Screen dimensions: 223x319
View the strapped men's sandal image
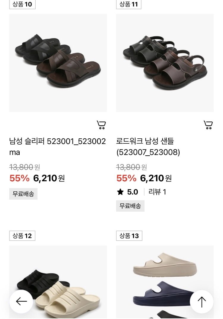165,63
